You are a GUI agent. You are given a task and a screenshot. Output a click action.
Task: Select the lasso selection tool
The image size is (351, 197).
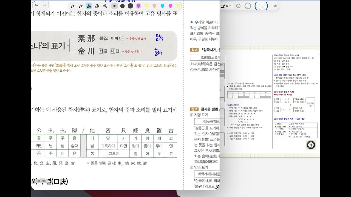[x=97, y=6]
